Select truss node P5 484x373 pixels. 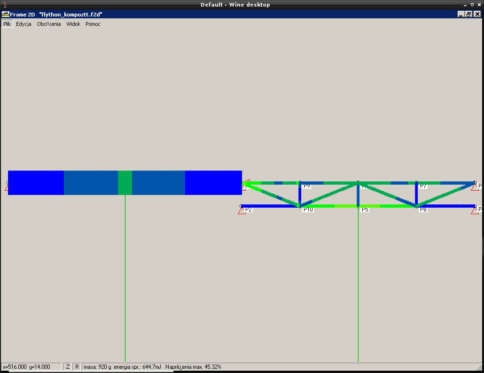[358, 206]
